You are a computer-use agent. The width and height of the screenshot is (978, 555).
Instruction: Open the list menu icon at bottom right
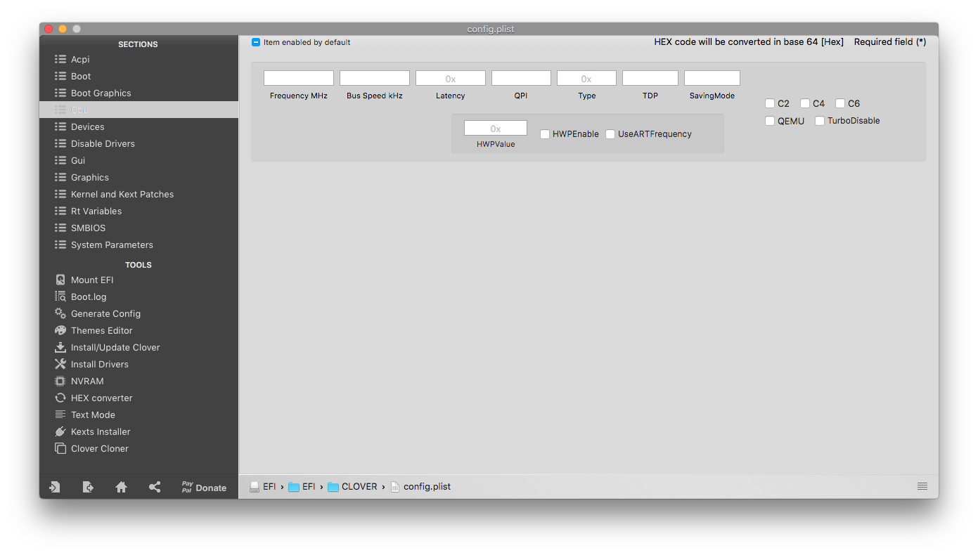pos(922,486)
